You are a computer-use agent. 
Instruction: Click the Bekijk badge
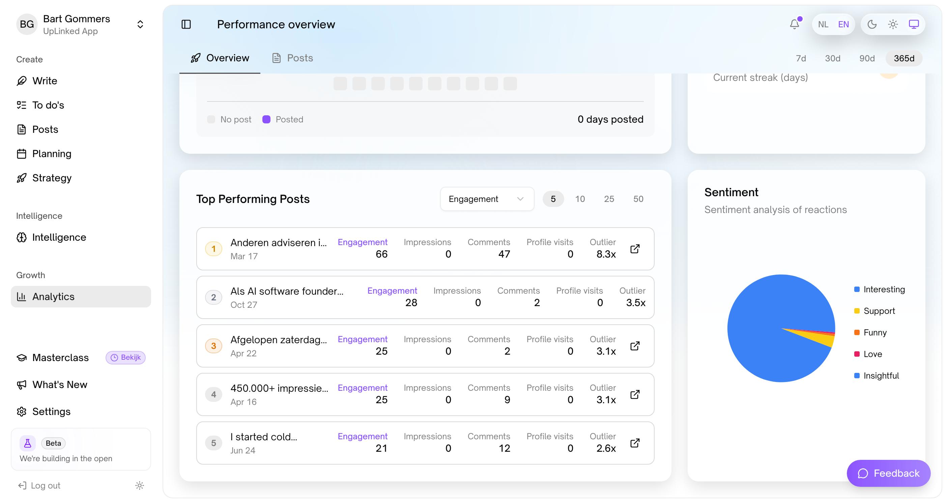point(126,357)
